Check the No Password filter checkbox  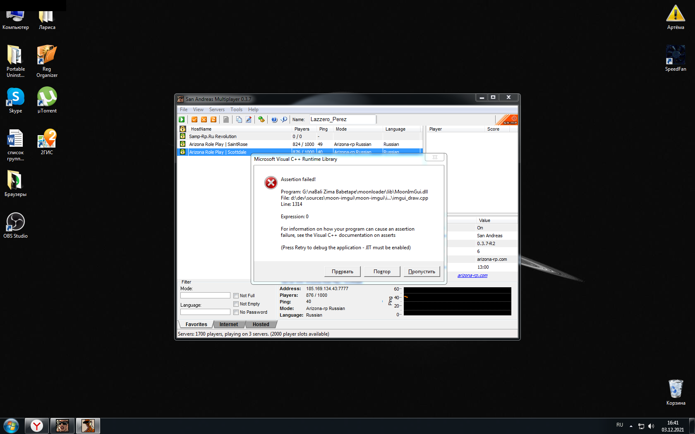236,312
